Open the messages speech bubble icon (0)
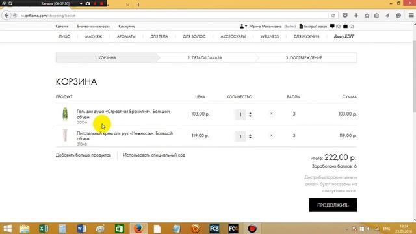 (332, 26)
